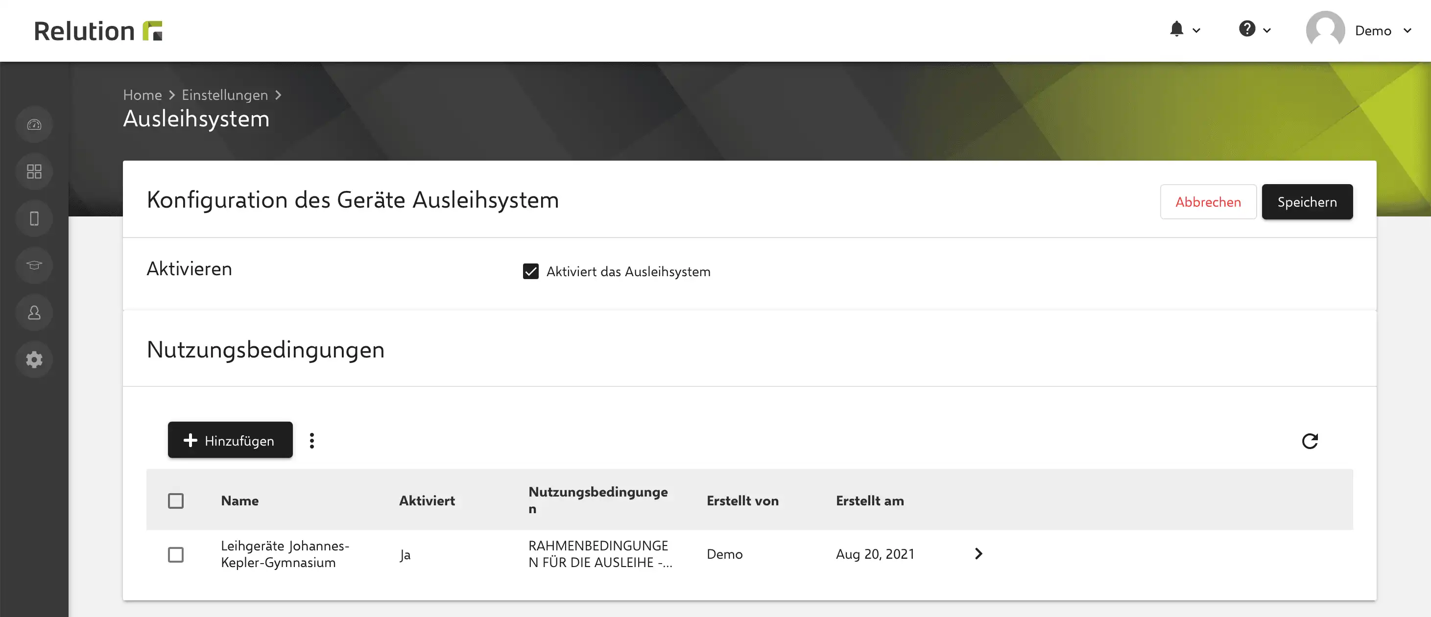The image size is (1431, 617).
Task: Open details arrow for Leihgeräte Johannes-Kepler-Gymnasium row
Action: (x=978, y=554)
